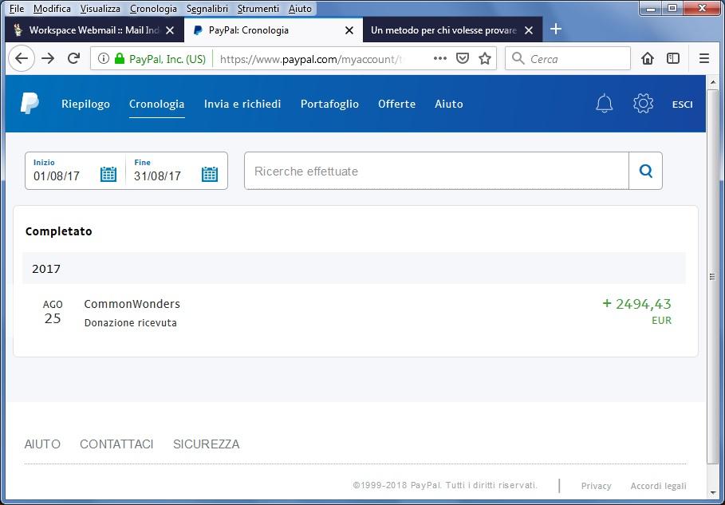
Task: Open the CommonWonders transaction
Action: (132, 304)
